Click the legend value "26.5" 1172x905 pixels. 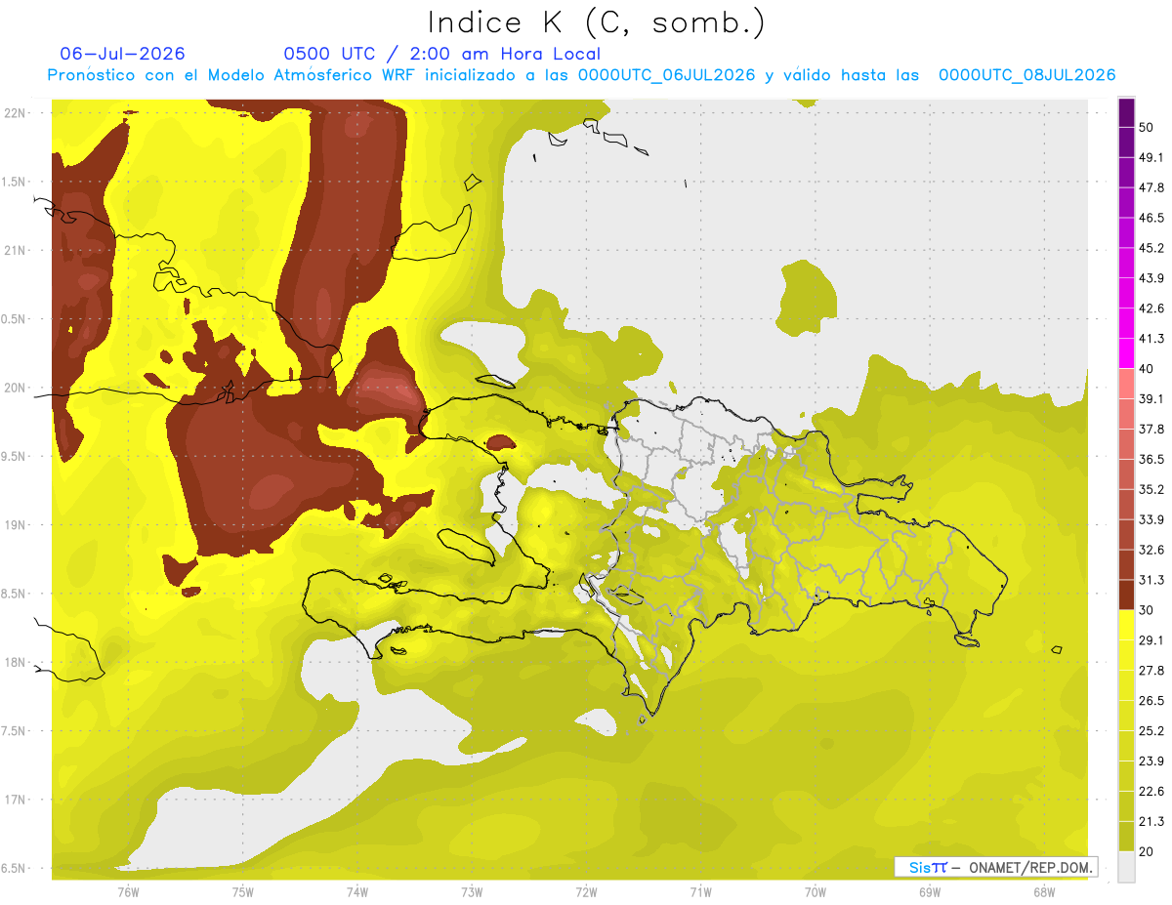click(1151, 701)
